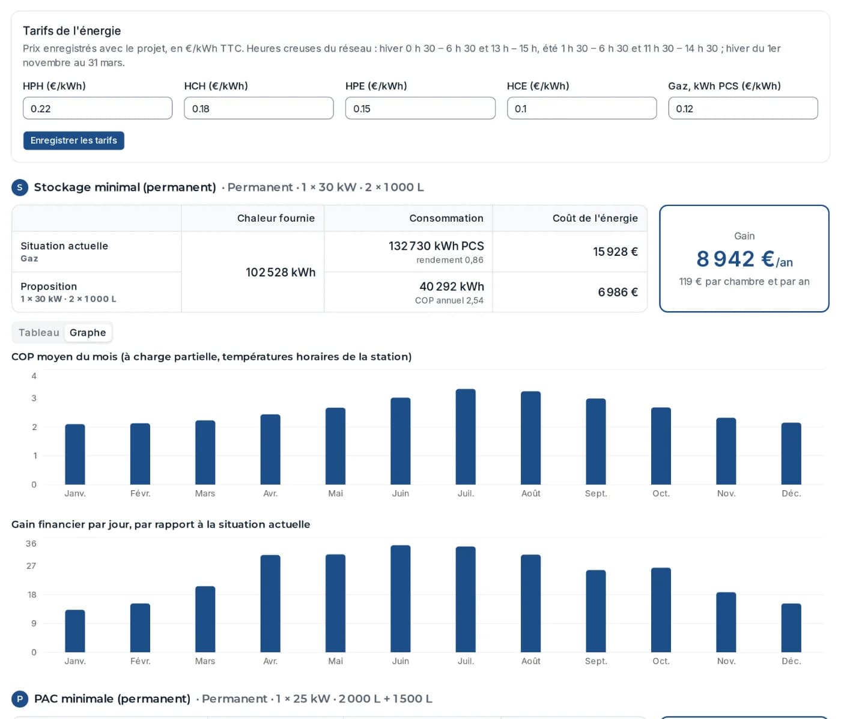Screen dimensions: 841x719
Task: Click the 'Coût de l'énergie' column header
Action: [595, 218]
